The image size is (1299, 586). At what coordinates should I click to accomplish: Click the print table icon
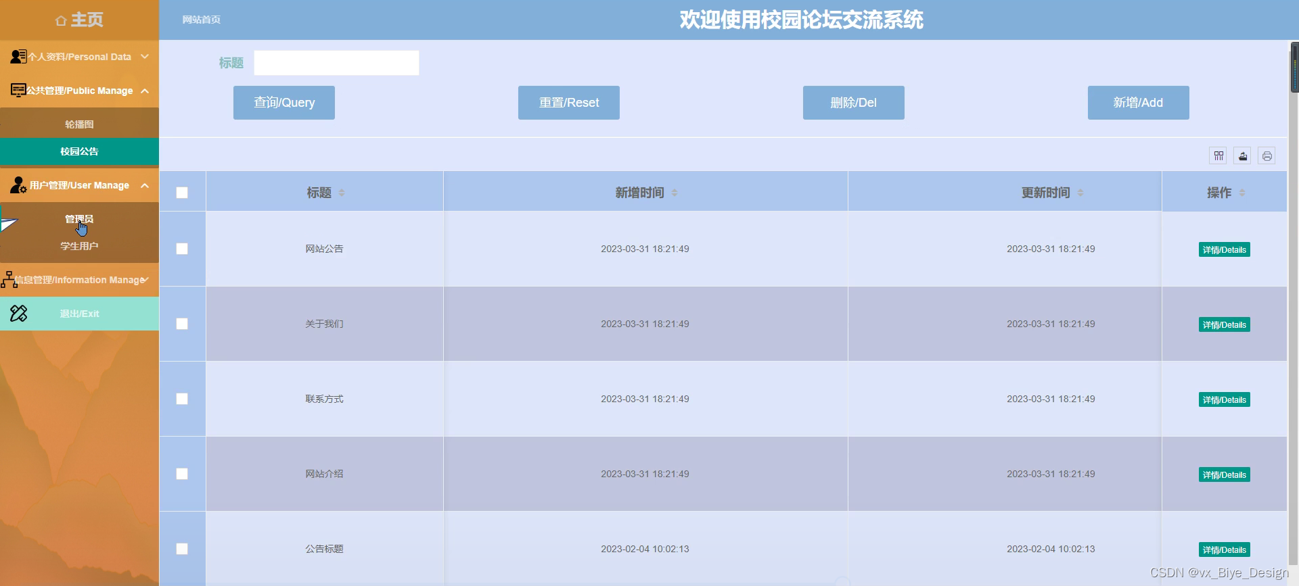click(1267, 156)
